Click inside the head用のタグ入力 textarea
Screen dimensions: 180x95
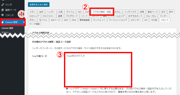click(98, 70)
